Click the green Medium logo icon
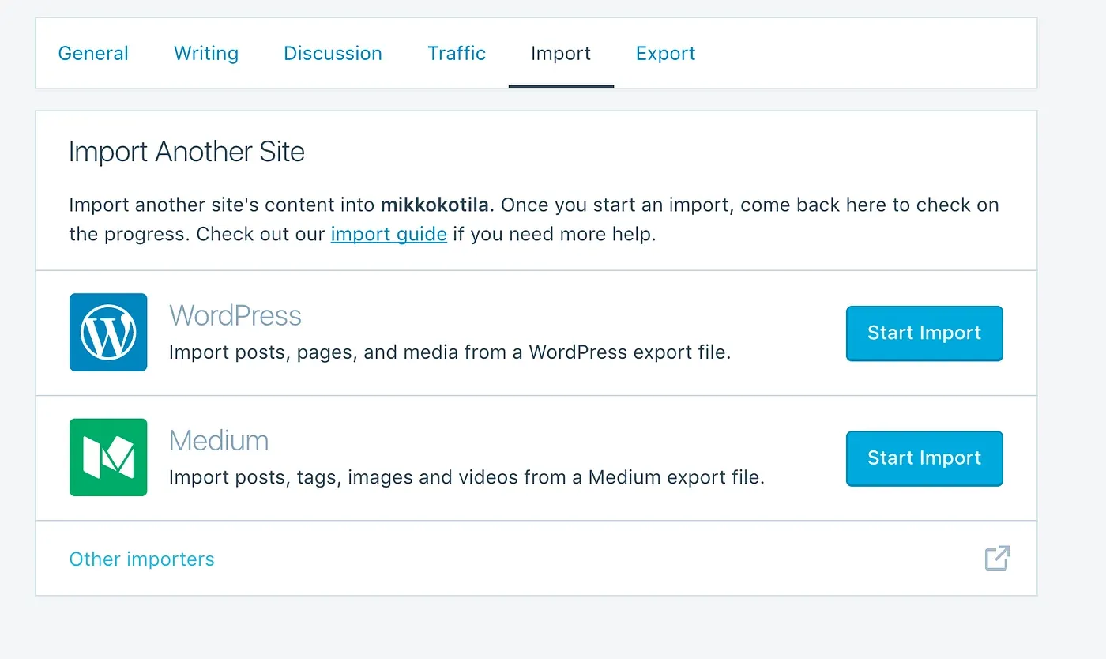This screenshot has height=659, width=1106. (108, 458)
